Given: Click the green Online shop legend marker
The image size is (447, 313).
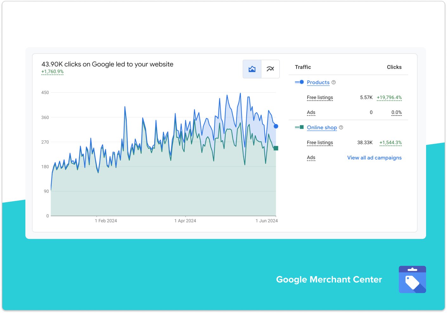Looking at the screenshot, I should pyautogui.click(x=299, y=127).
